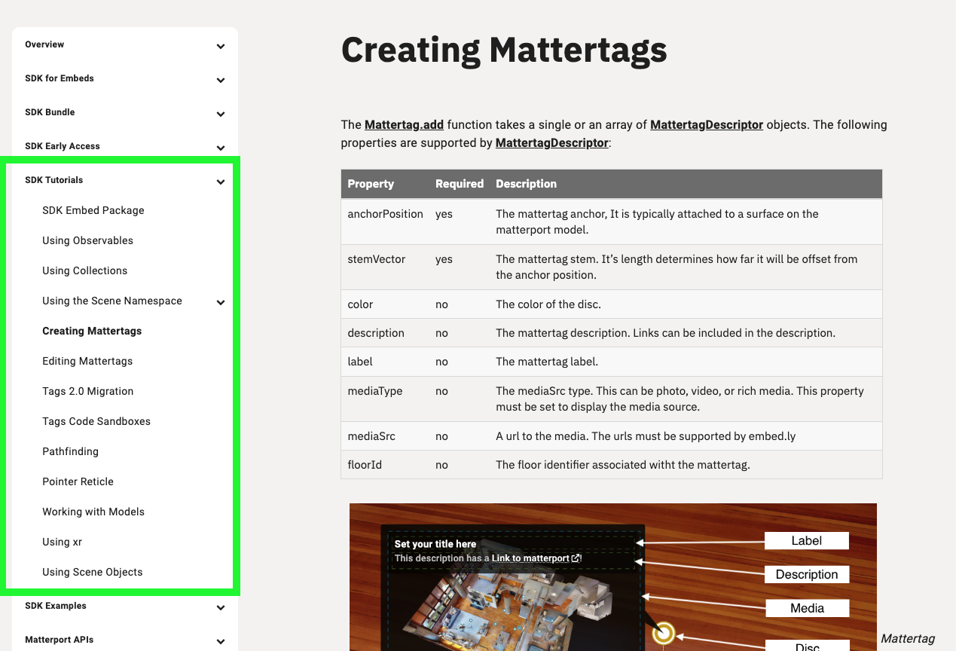
Task: Expand Using the Scene Namespace chevron
Action: (221, 302)
